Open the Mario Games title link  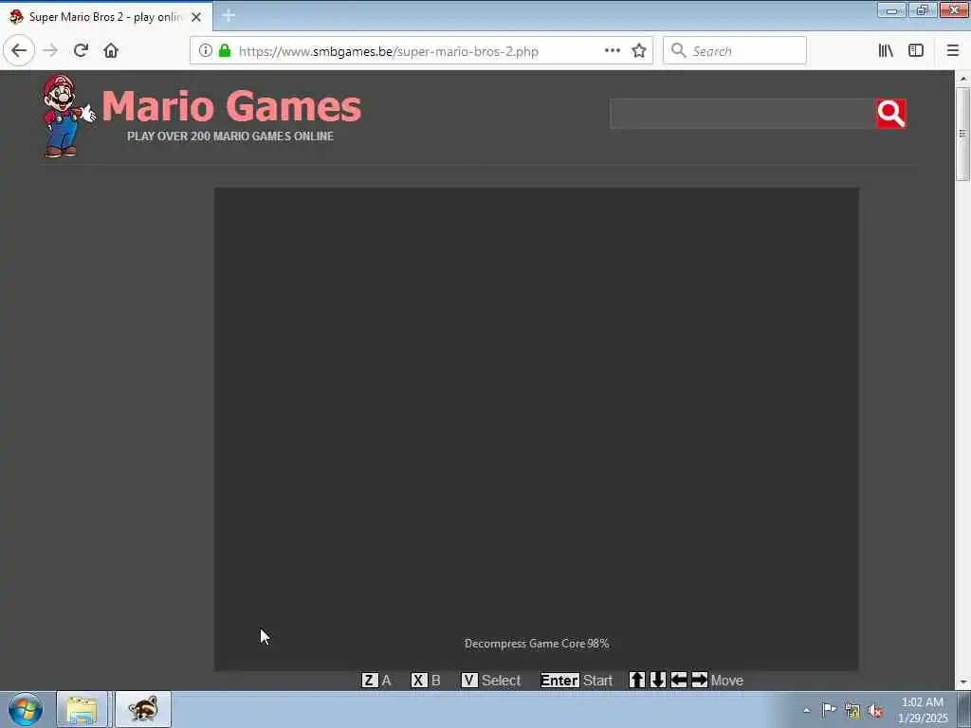[x=231, y=106]
